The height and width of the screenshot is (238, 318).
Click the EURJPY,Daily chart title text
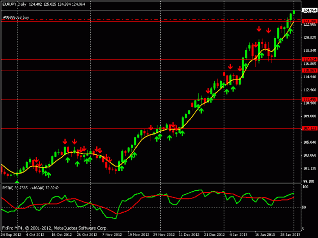click(14, 4)
